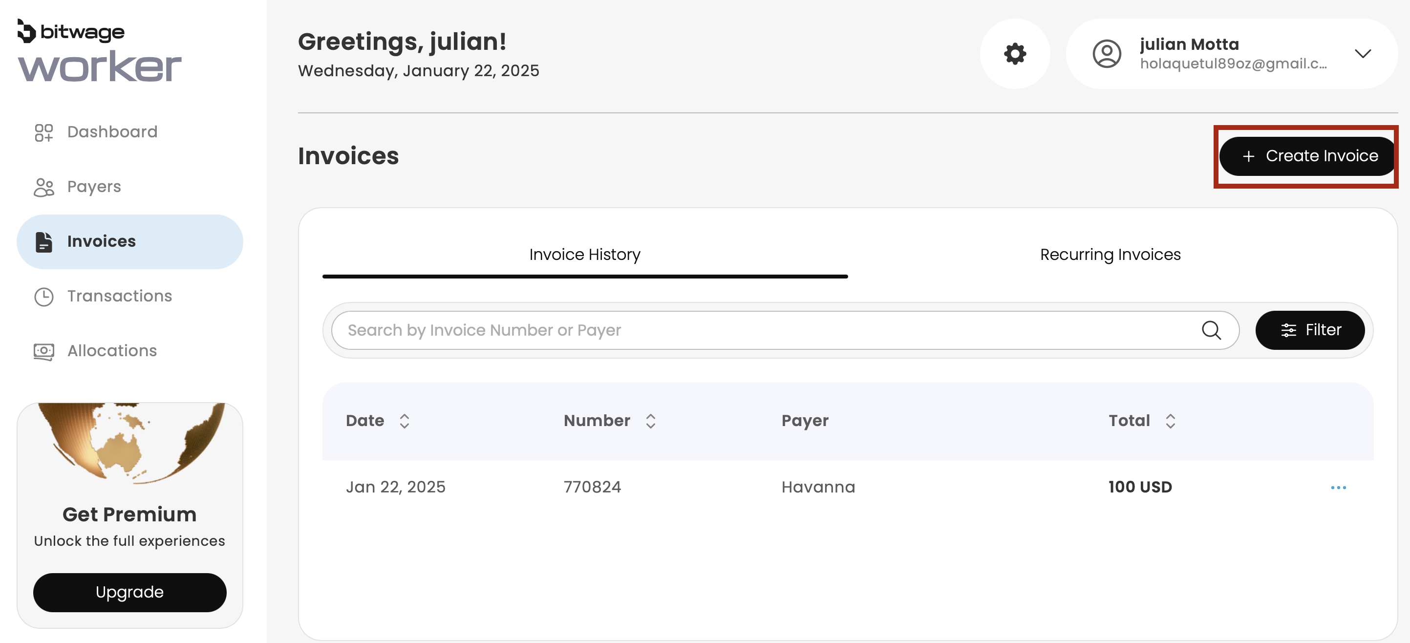Click the search magnifier icon
Screen dimensions: 1410x643
(x=1211, y=330)
